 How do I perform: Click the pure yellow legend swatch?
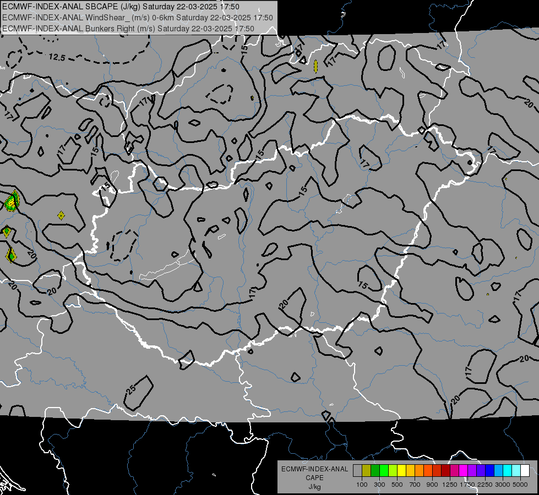[x=401, y=471]
